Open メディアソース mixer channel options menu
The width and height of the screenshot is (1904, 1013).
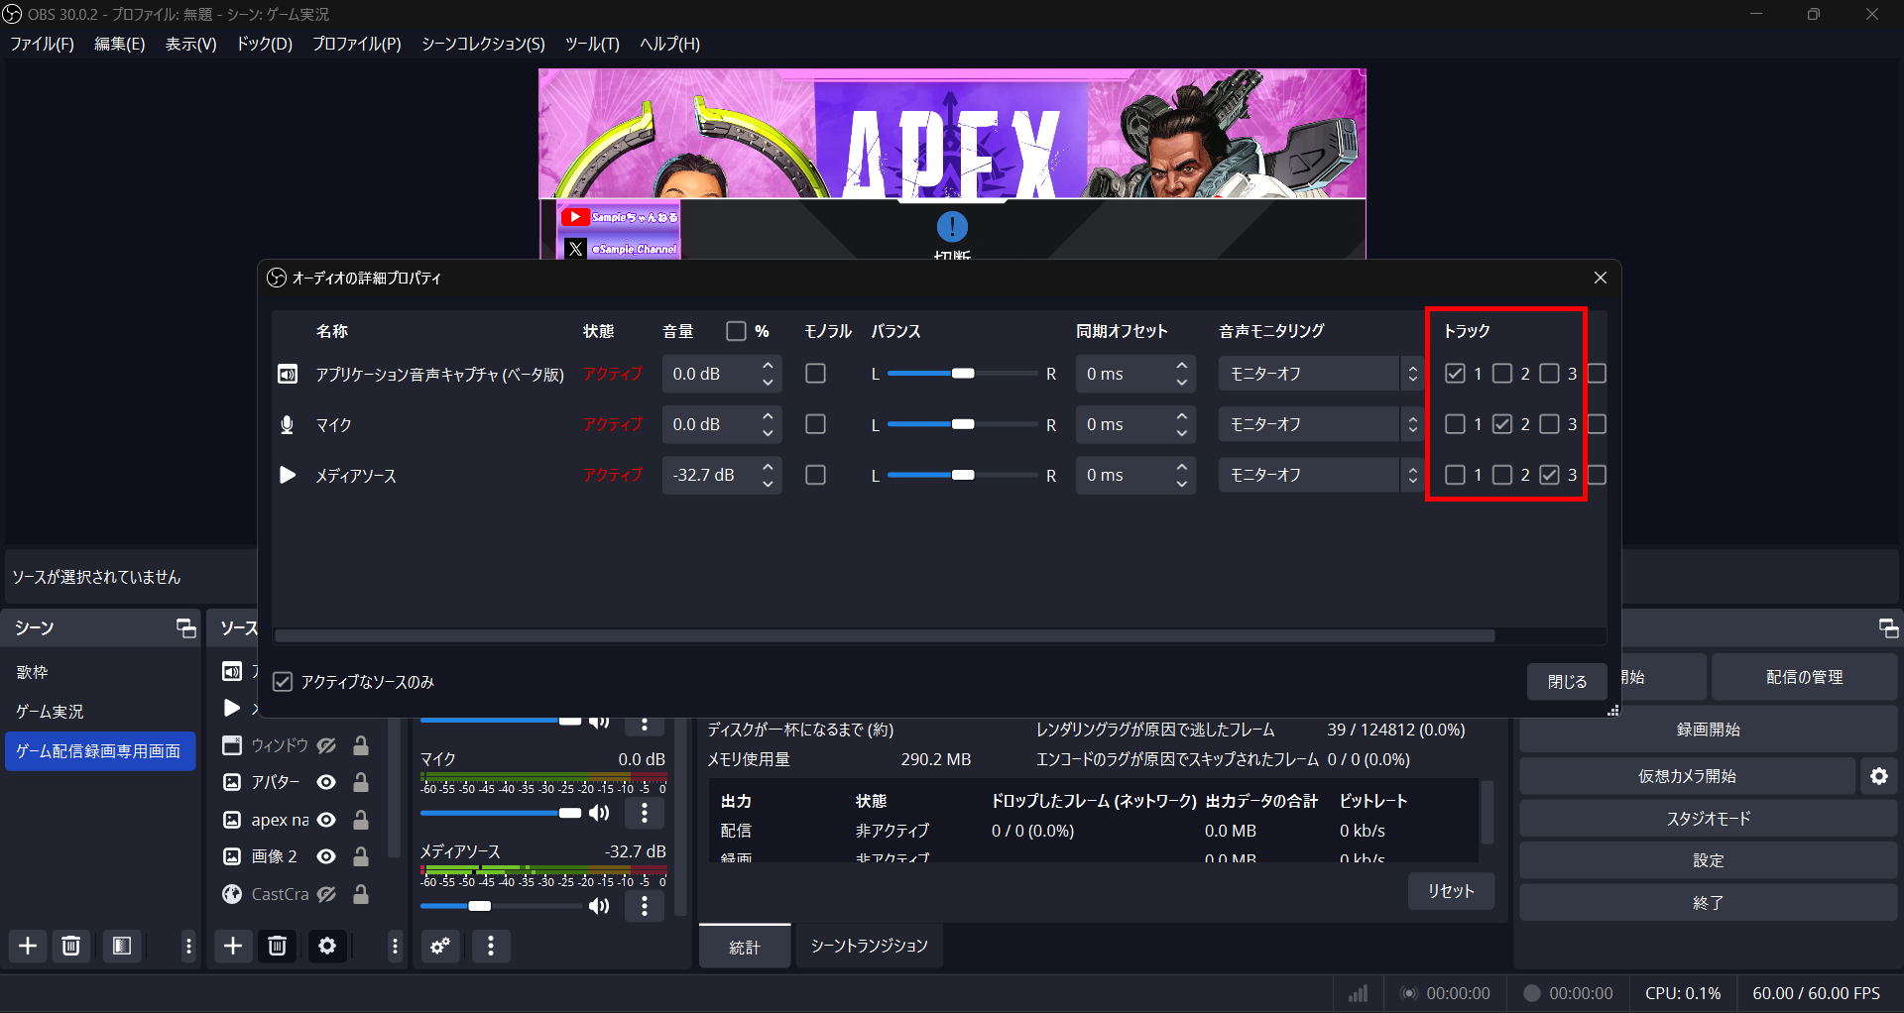point(645,906)
